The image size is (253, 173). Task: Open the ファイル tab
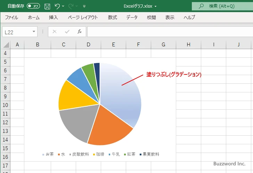[x=11, y=17]
